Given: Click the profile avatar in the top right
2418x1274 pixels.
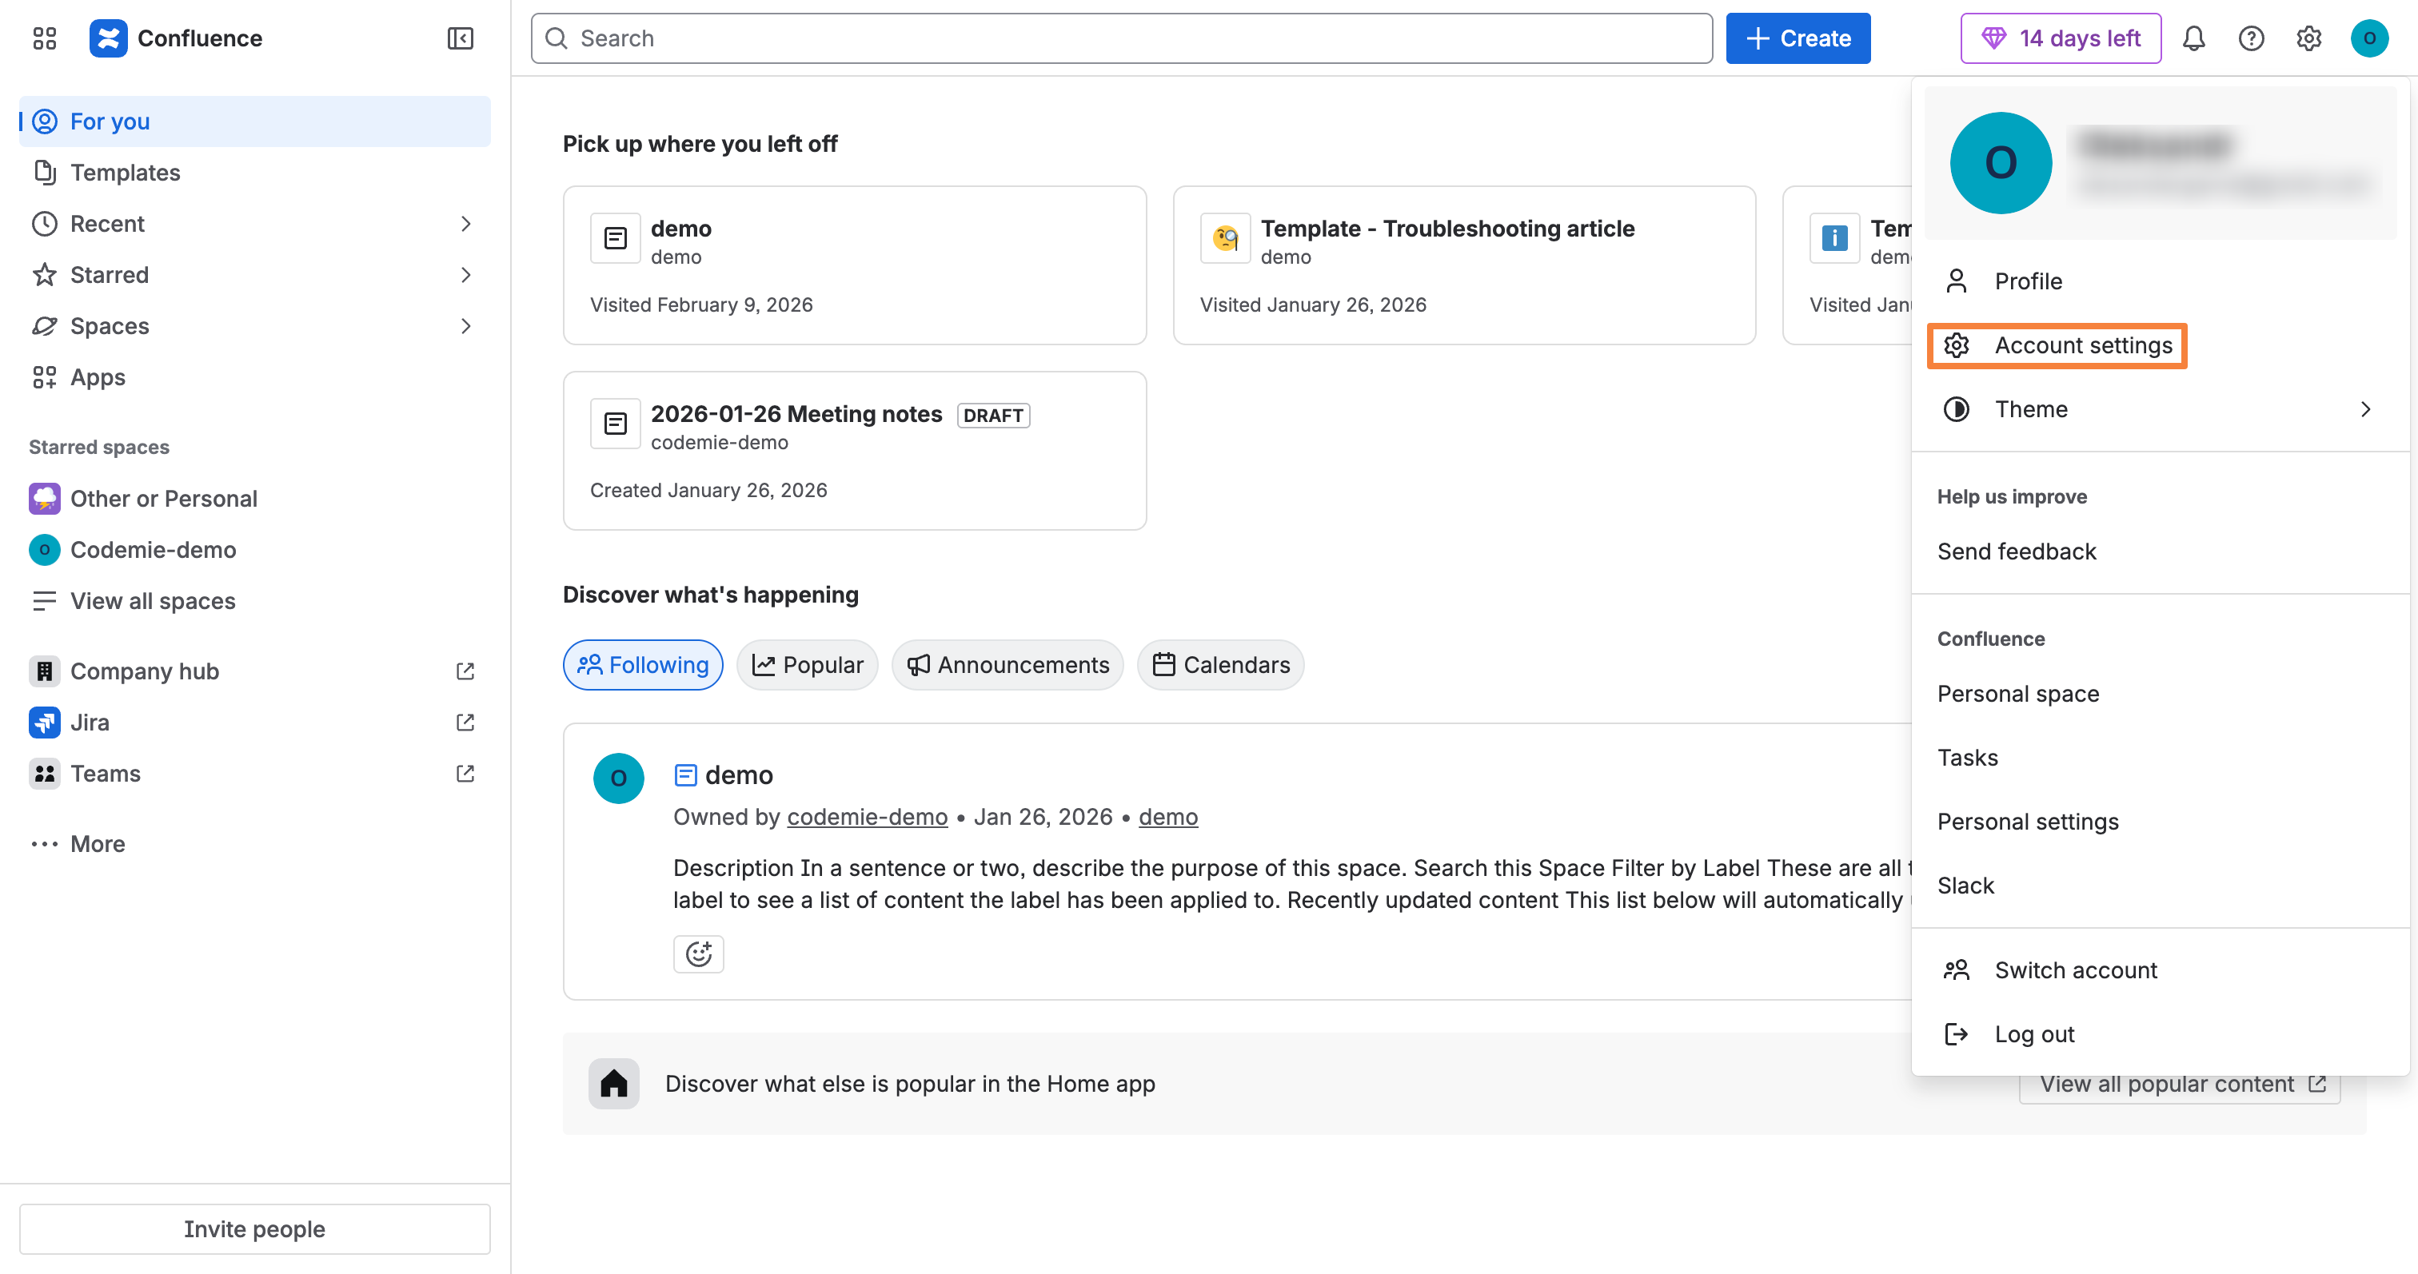Looking at the screenshot, I should [2369, 38].
